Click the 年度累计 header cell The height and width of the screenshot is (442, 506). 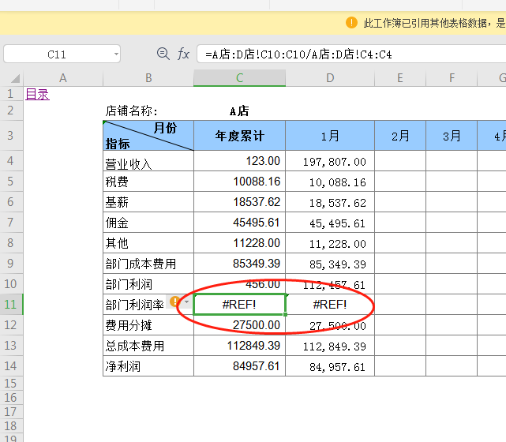(239, 136)
